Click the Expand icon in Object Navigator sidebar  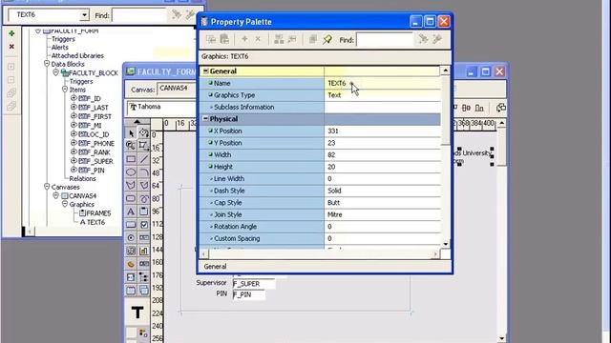(x=11, y=67)
